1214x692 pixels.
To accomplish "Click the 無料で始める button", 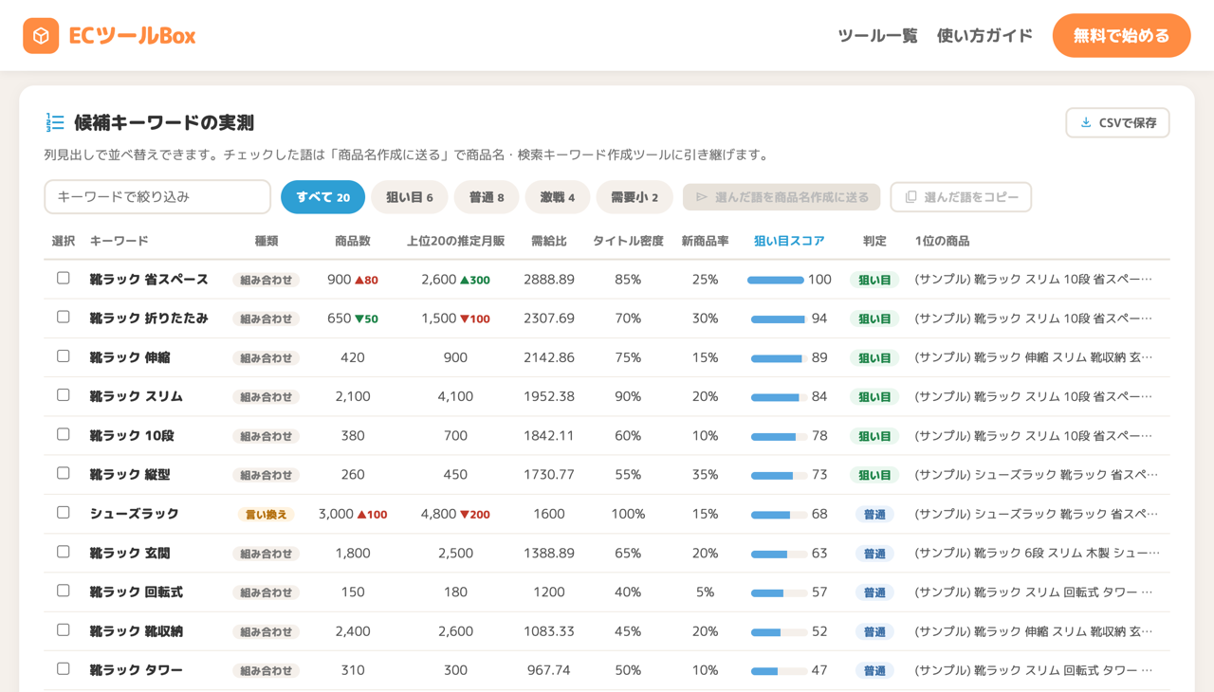I will (1121, 36).
